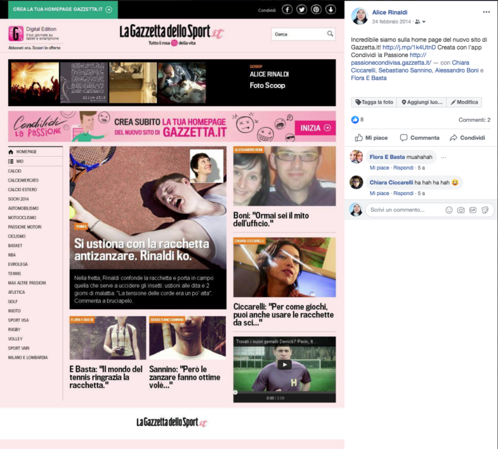Click Commenti: 2 counter

[474, 120]
